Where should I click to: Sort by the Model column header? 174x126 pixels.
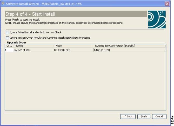[x=73, y=46]
